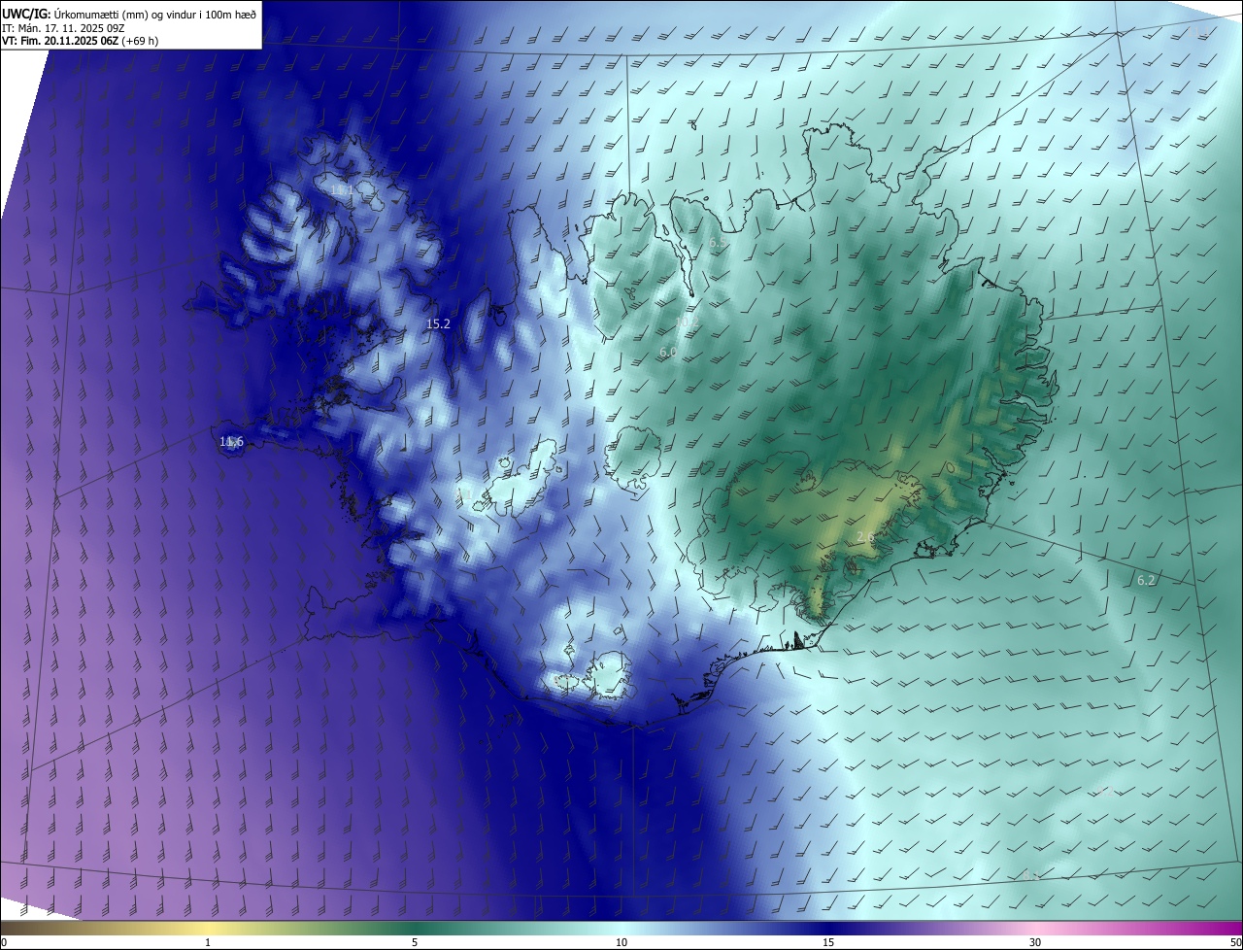Image resolution: width=1243 pixels, height=950 pixels.
Task: Click the color scale tick label 30
Action: point(1035,942)
